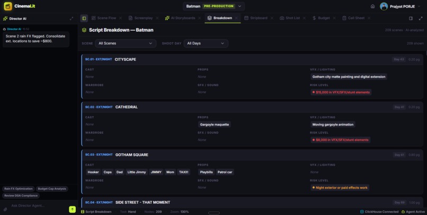
Task: Close the AI Storyboards tab
Action: click(x=200, y=18)
